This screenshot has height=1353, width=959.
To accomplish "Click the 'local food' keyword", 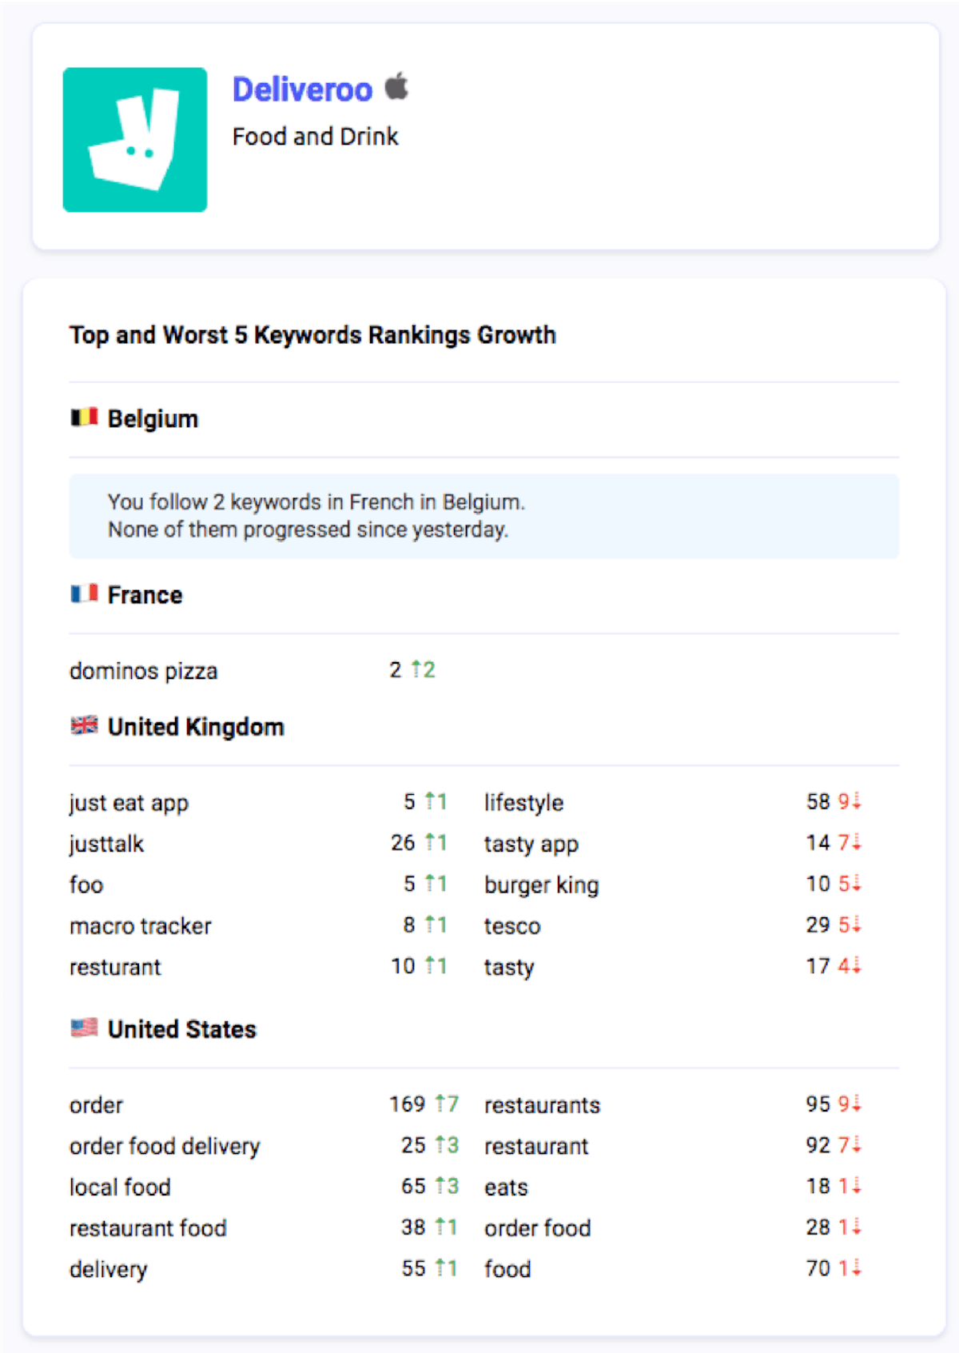I will point(120,1187).
